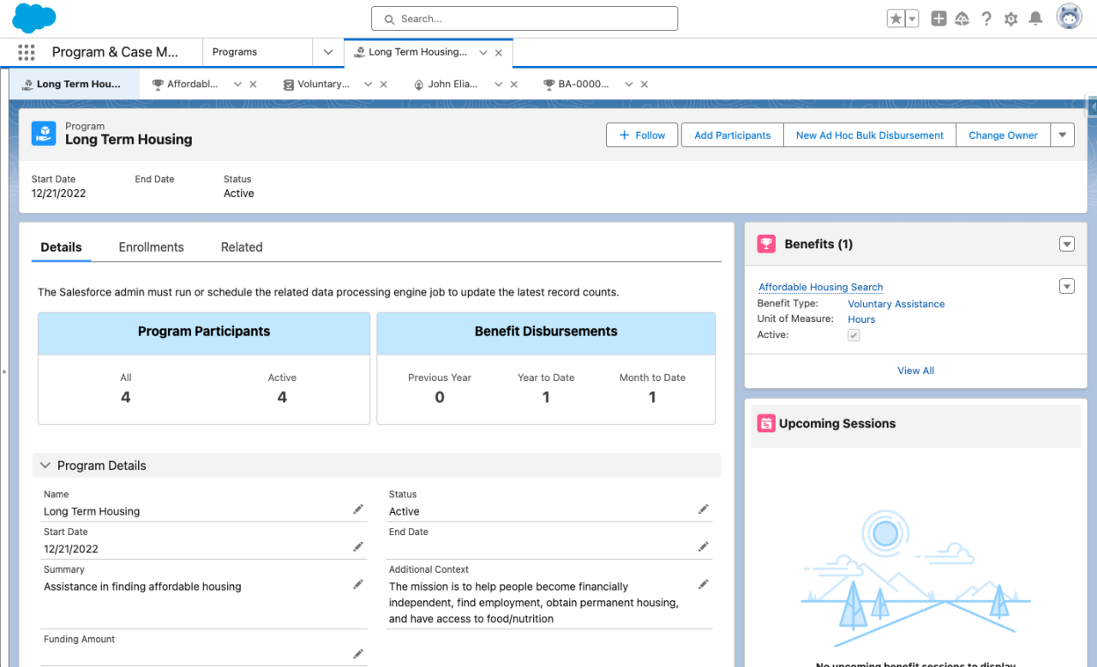The width and height of the screenshot is (1097, 667).
Task: Open the user profile avatar
Action: pos(1069,17)
